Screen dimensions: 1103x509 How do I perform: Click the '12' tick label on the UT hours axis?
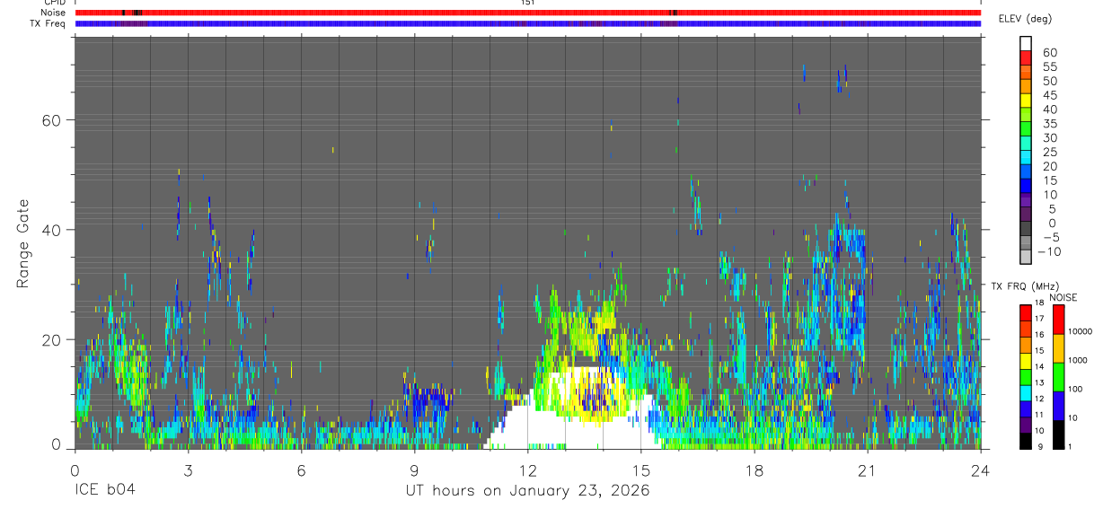tap(527, 470)
